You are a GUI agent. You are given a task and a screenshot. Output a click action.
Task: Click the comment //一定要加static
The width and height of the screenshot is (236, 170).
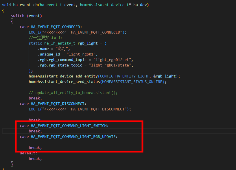(x=46, y=38)
